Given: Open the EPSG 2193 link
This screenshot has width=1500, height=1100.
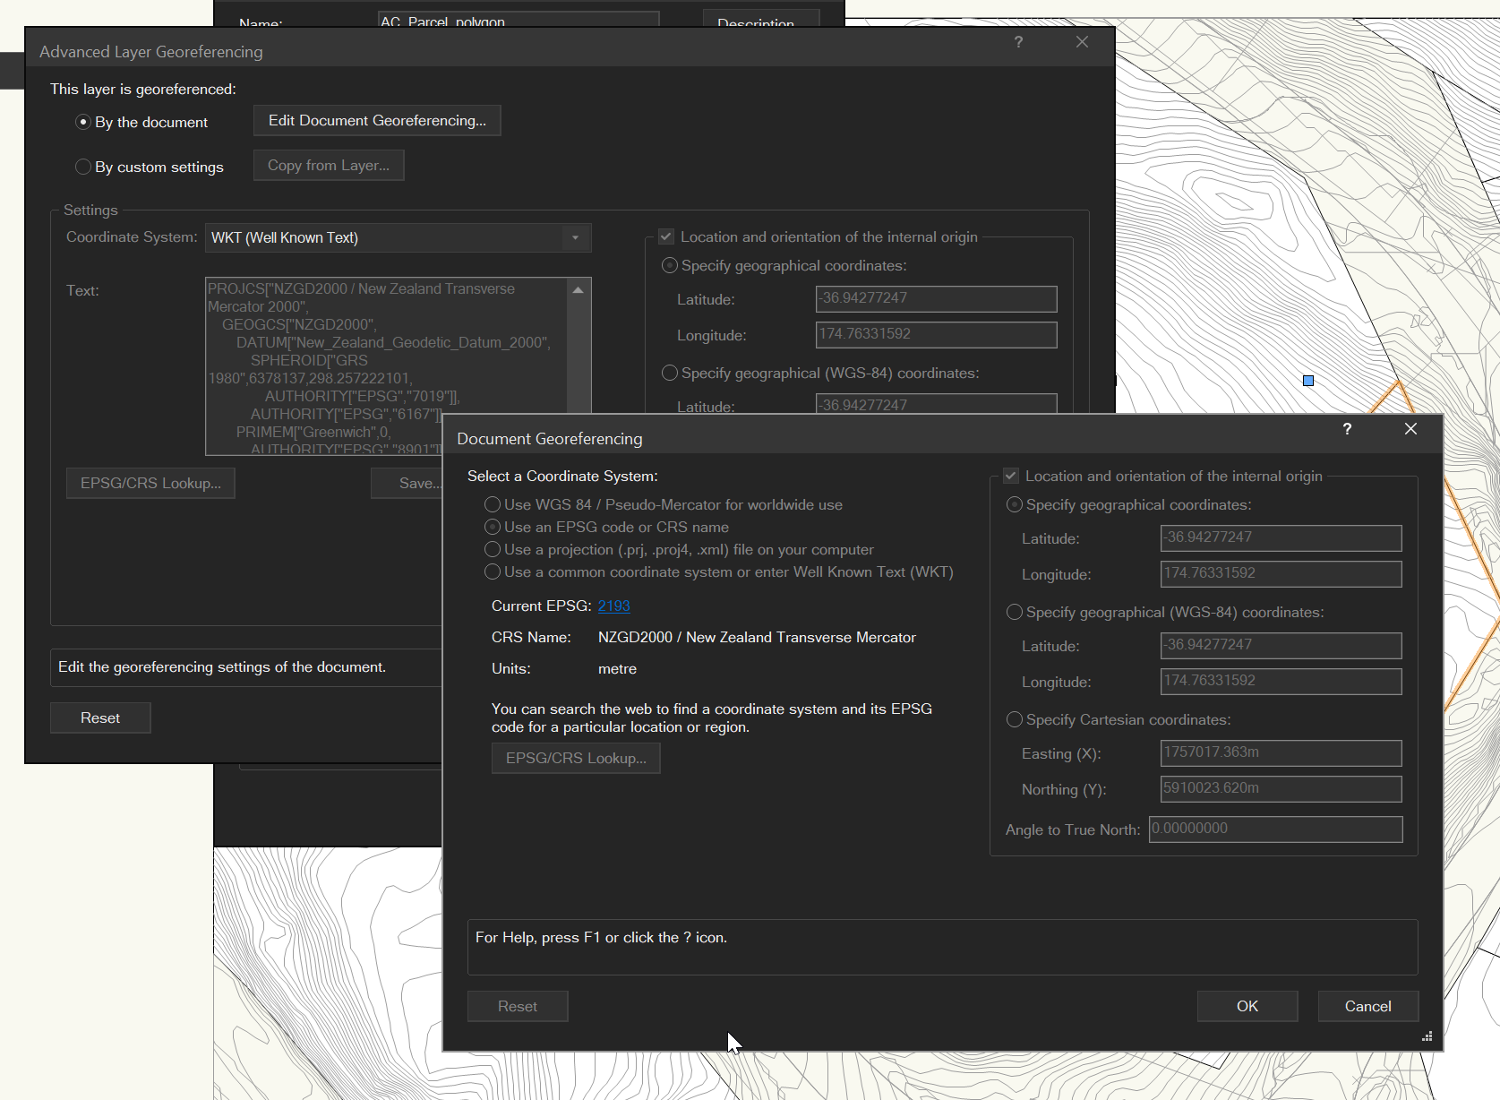Looking at the screenshot, I should point(613,606).
